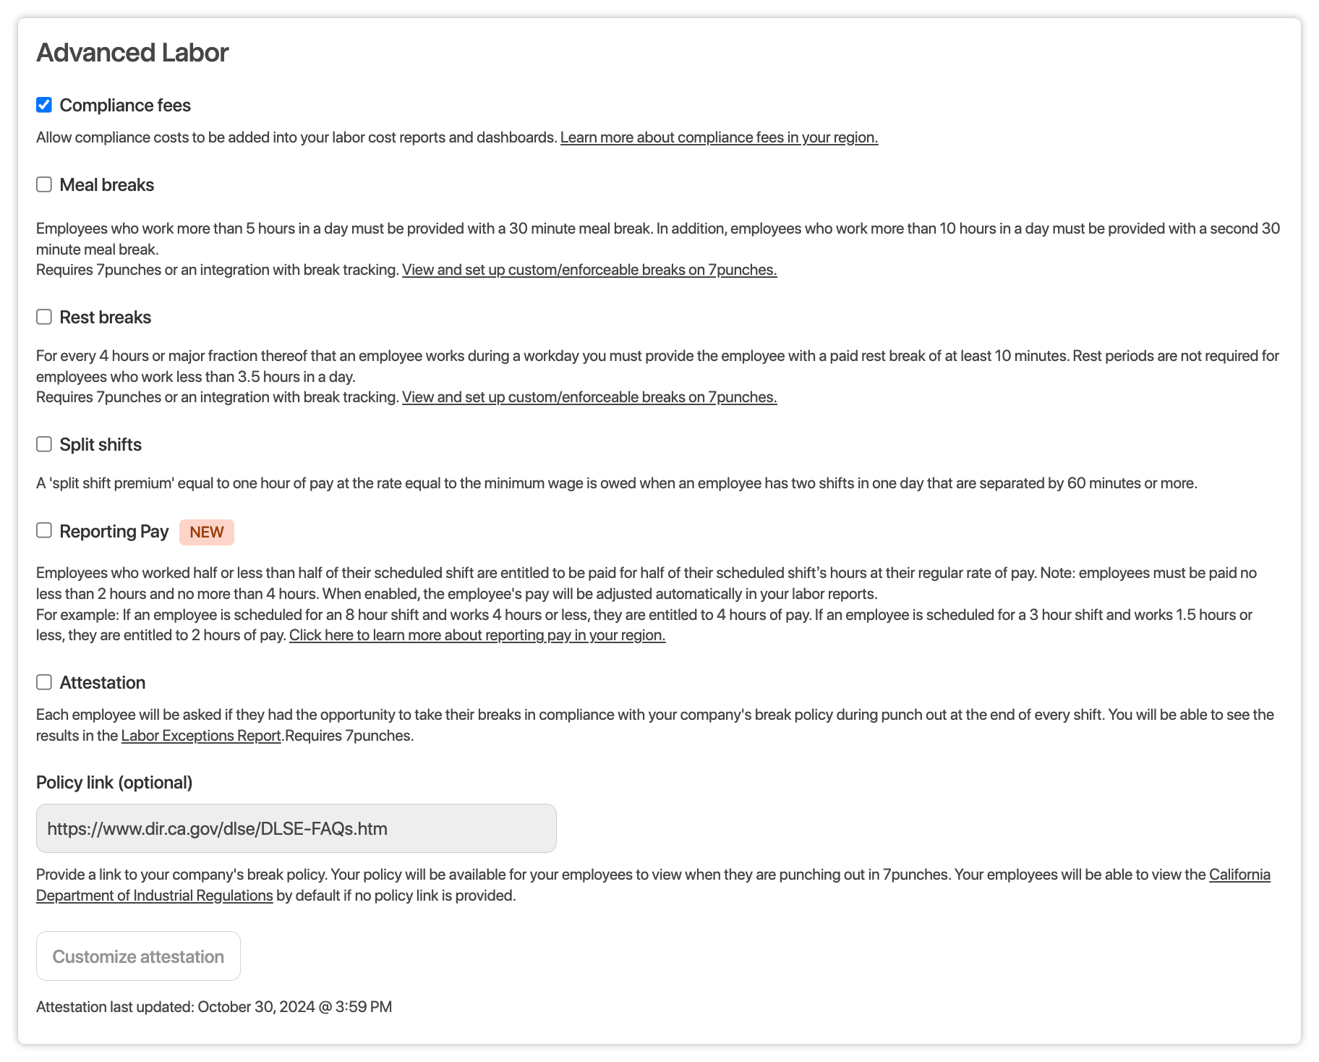Enable the Attestation checkbox
Screen dimensions: 1319x1062
[x=44, y=682]
